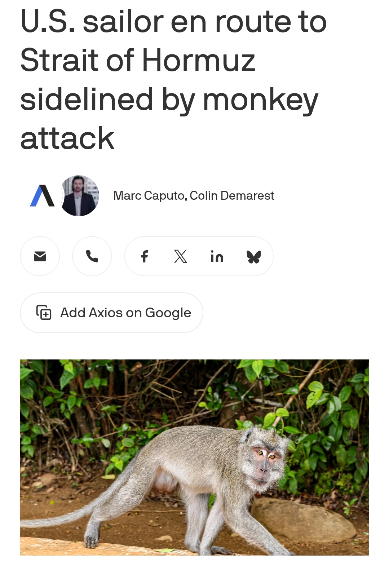Screen dimensions: 389x570
Task: Open the author profile photo
Action: point(80,196)
